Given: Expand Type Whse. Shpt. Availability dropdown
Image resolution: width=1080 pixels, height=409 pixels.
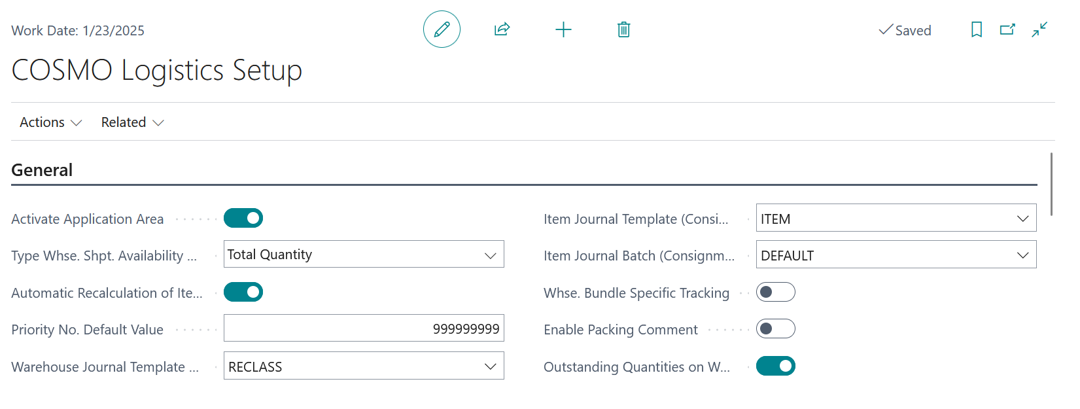Looking at the screenshot, I should click(490, 255).
